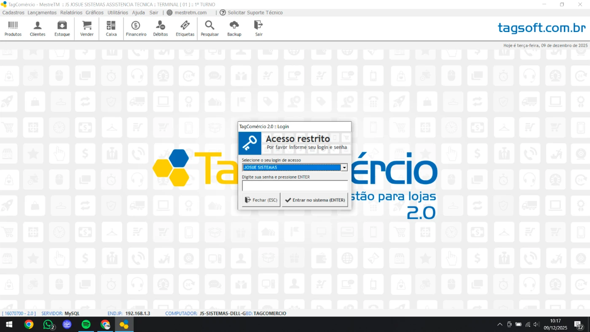This screenshot has height=332, width=590.
Task: Open the Relatórios menu
Action: pyautogui.click(x=71, y=13)
